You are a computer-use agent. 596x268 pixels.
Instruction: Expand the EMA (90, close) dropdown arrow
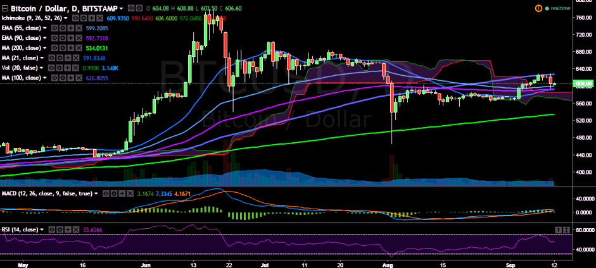(45, 38)
